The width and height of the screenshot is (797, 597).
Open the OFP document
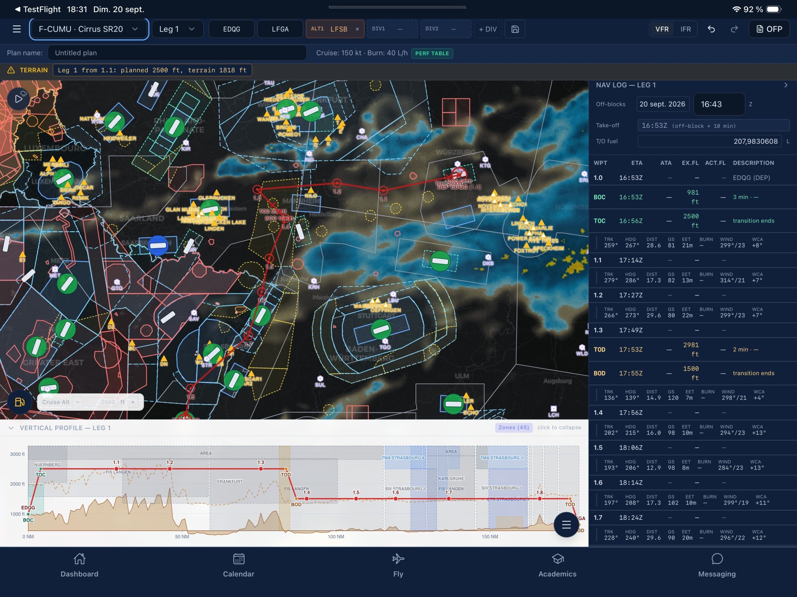769,29
